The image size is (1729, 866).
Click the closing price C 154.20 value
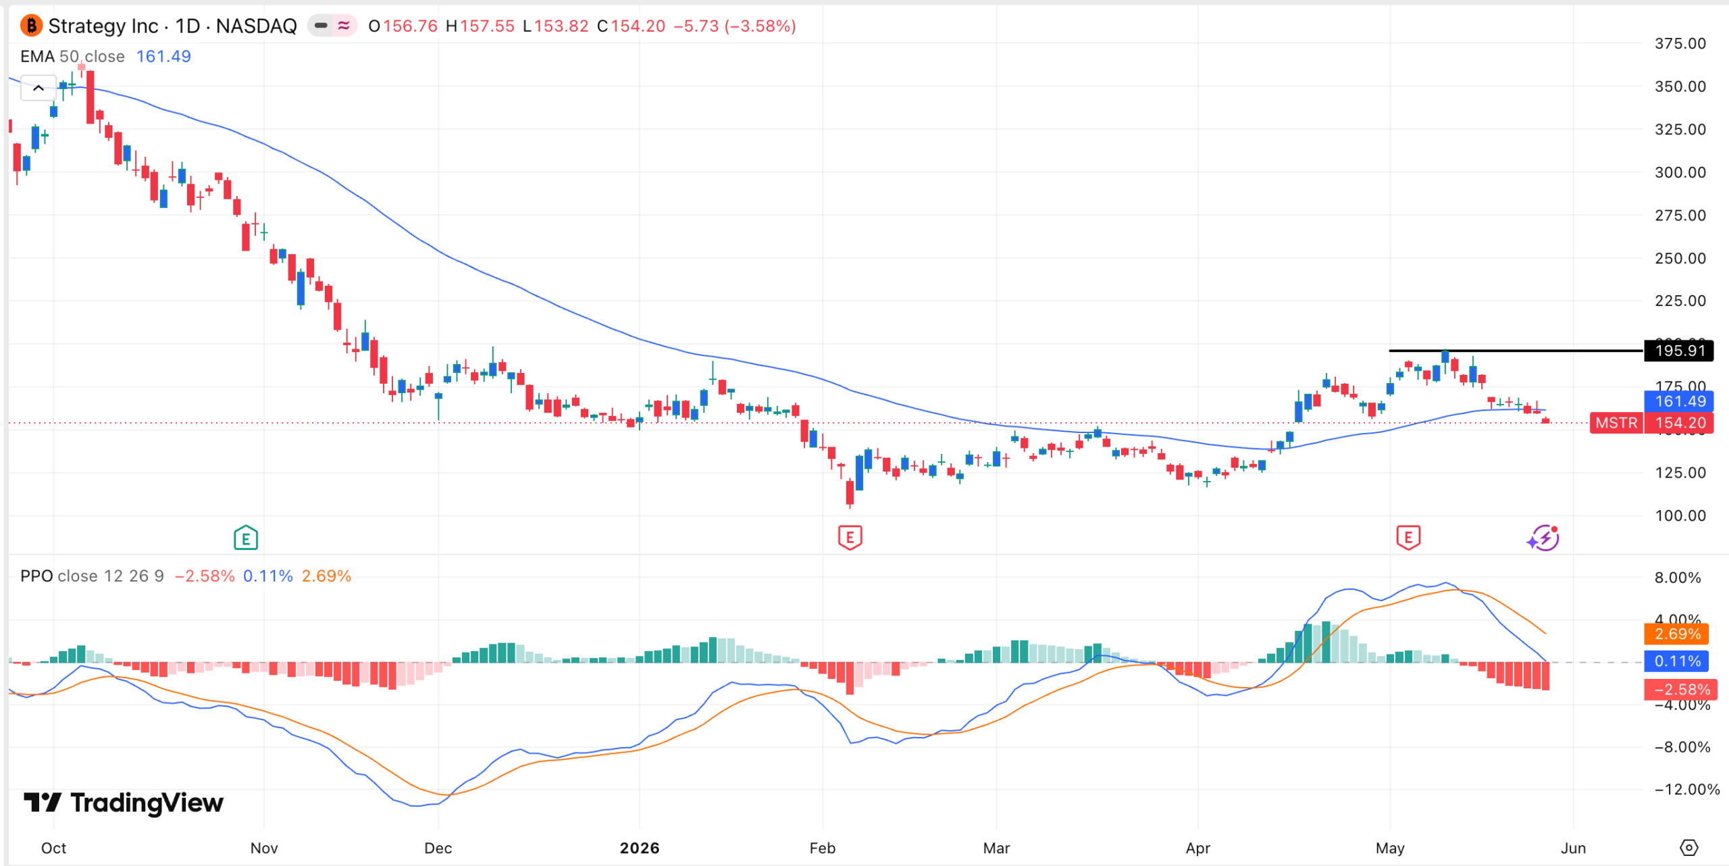tap(631, 26)
